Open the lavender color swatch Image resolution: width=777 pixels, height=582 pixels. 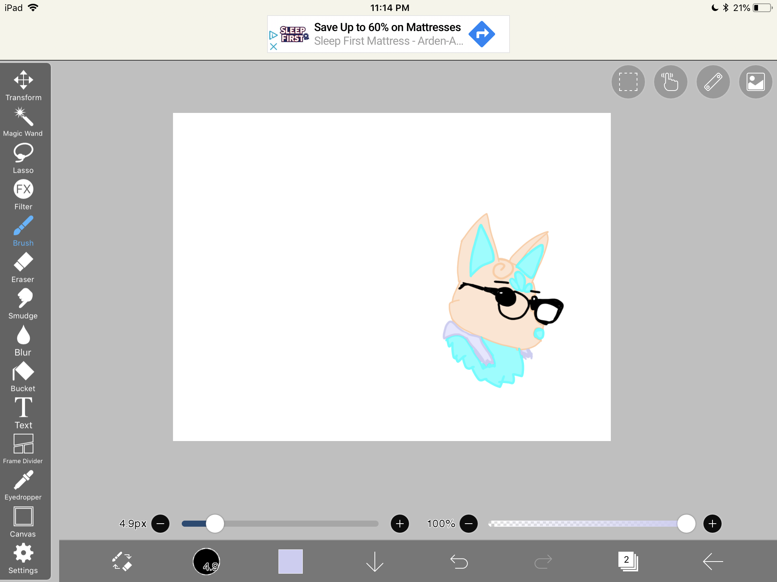pyautogui.click(x=291, y=561)
